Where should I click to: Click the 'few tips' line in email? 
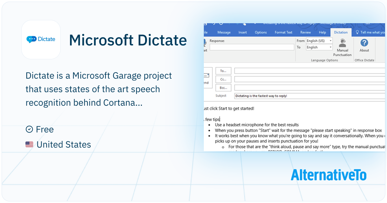coord(212,119)
